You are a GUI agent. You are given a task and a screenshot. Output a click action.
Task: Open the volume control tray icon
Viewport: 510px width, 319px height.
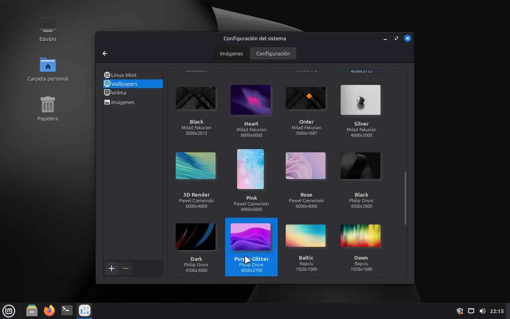(x=482, y=311)
